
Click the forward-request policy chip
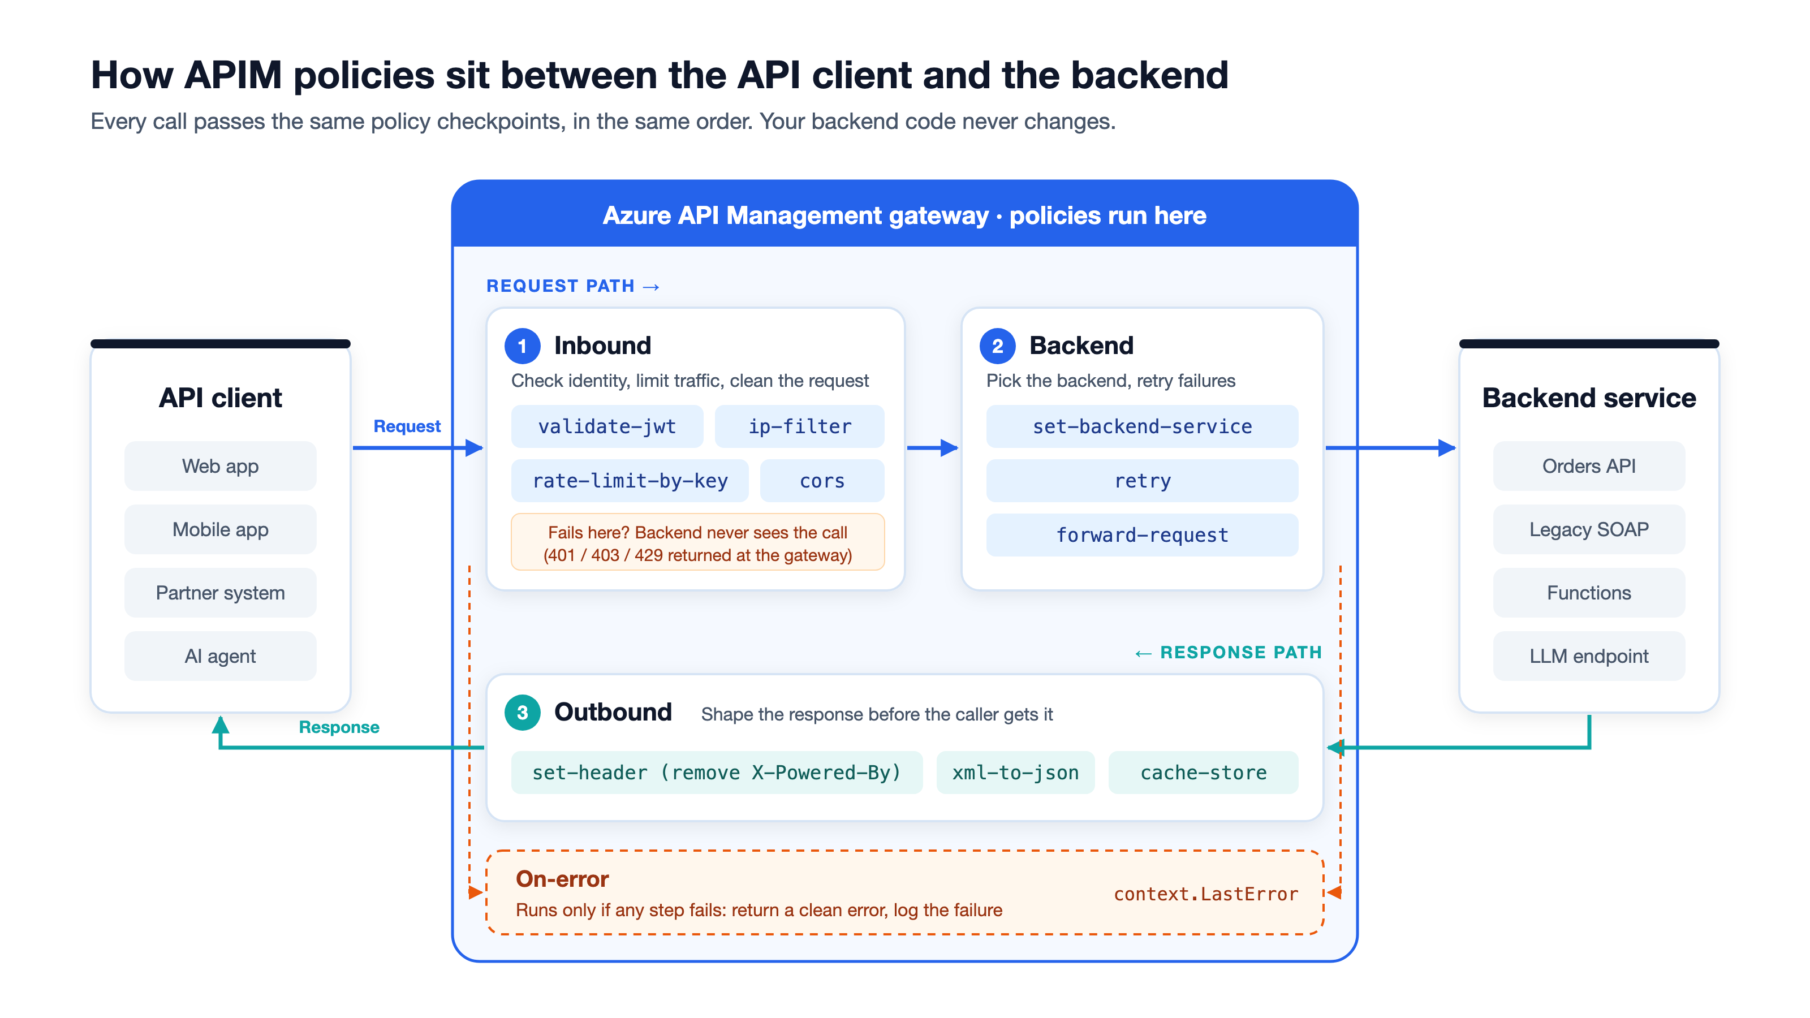click(x=1142, y=536)
